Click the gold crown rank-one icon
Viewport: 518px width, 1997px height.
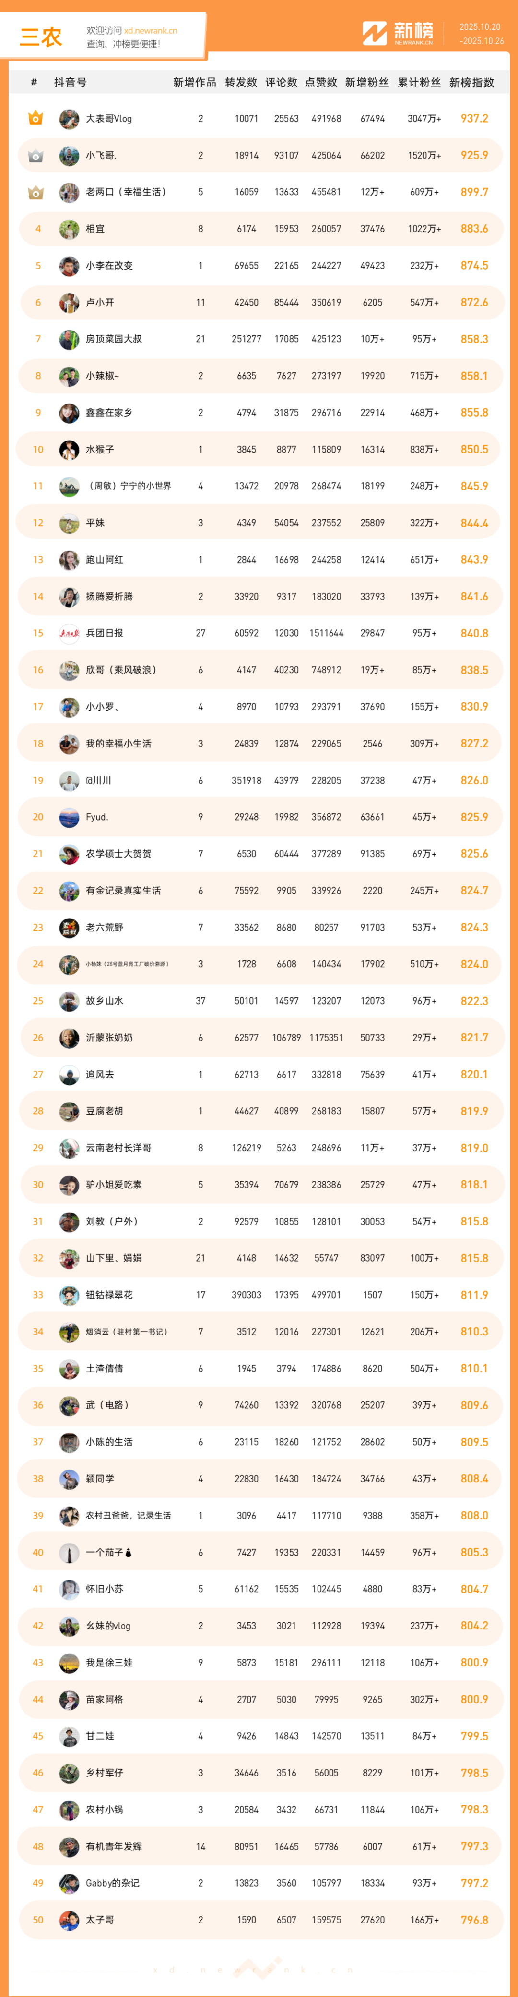pos(35,119)
